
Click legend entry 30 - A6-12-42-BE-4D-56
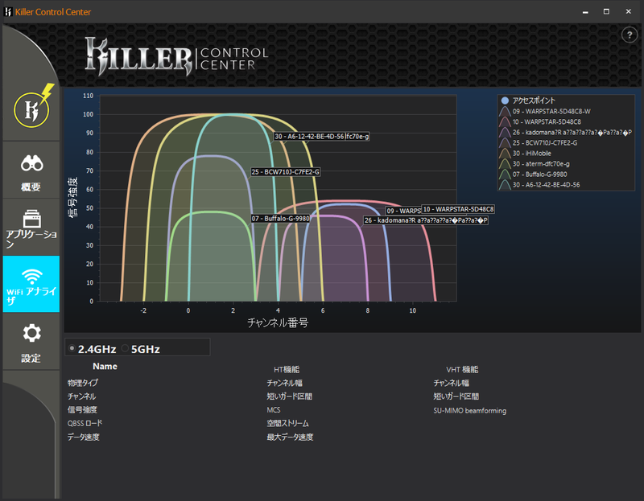(x=539, y=185)
